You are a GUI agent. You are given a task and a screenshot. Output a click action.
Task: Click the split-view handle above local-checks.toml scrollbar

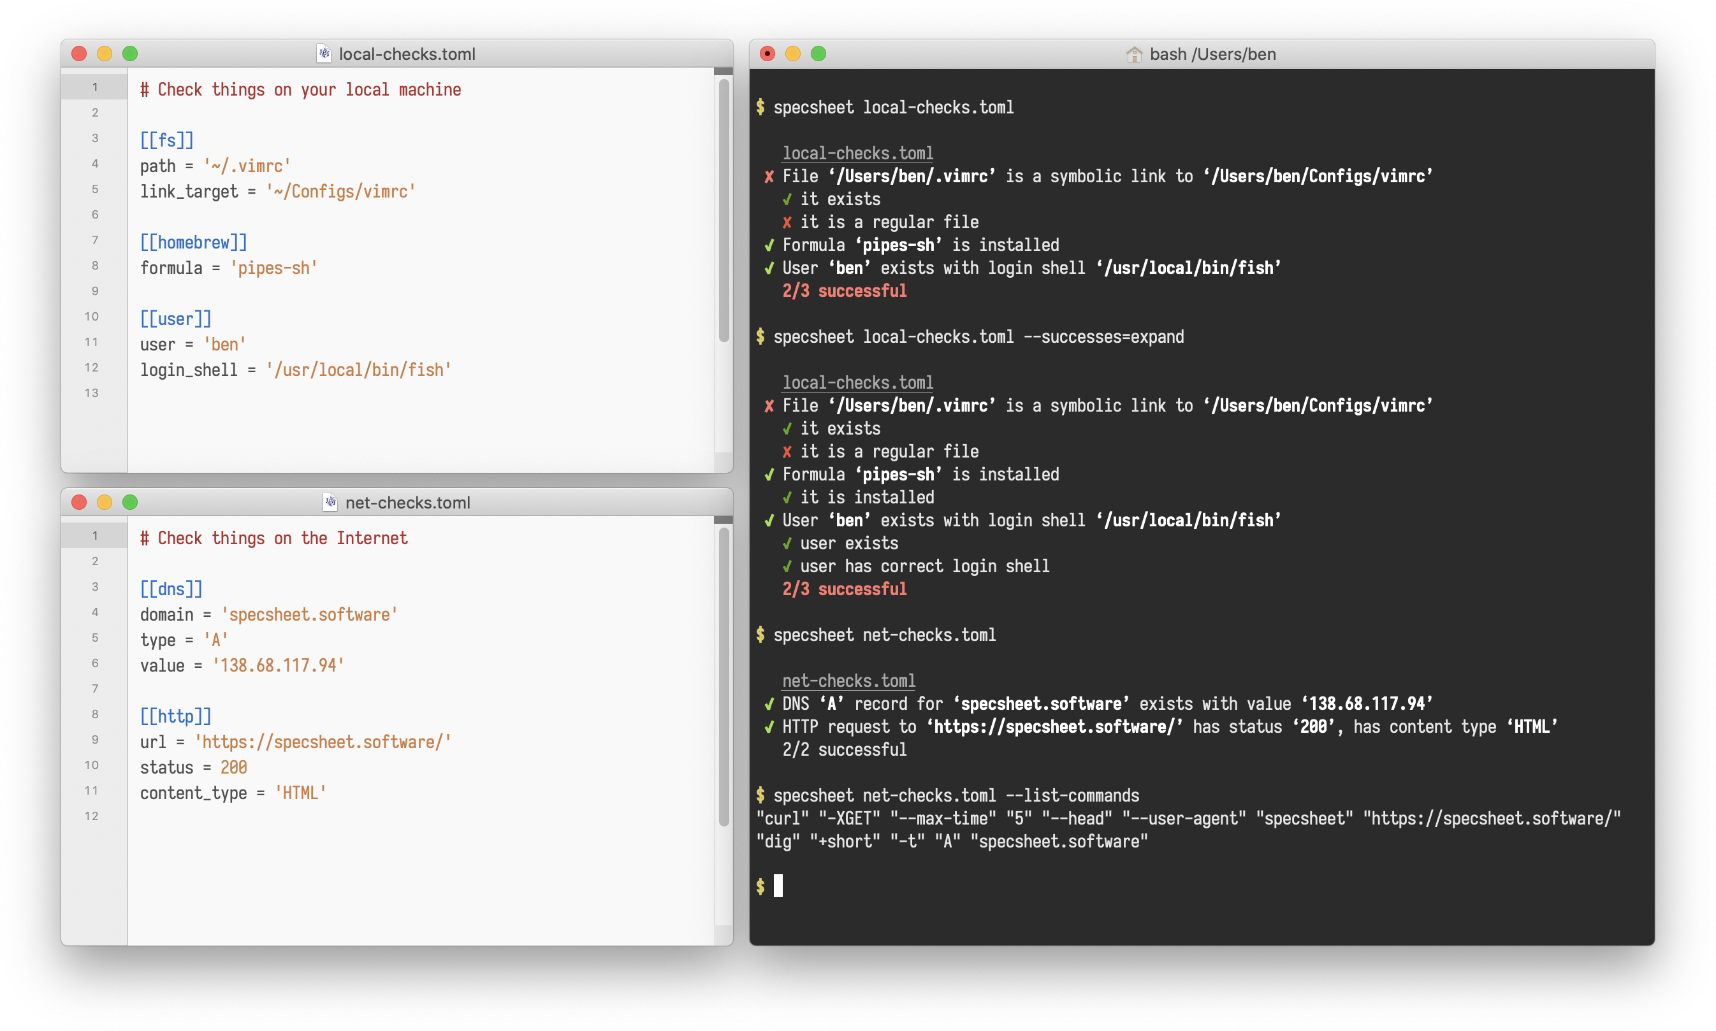coord(723,71)
